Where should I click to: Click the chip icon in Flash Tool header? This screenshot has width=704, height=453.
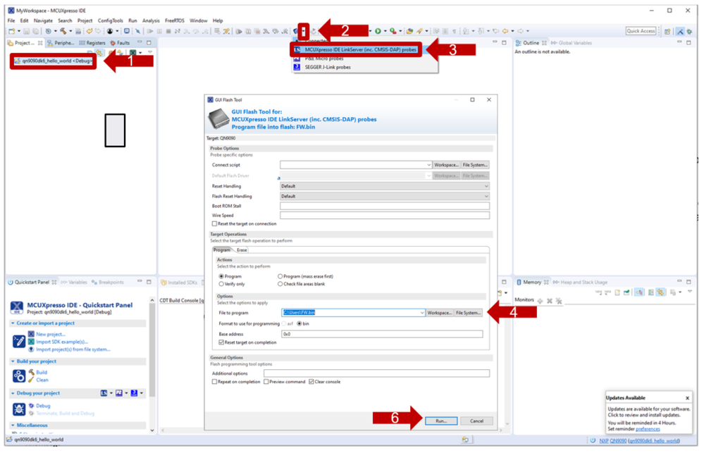click(218, 120)
